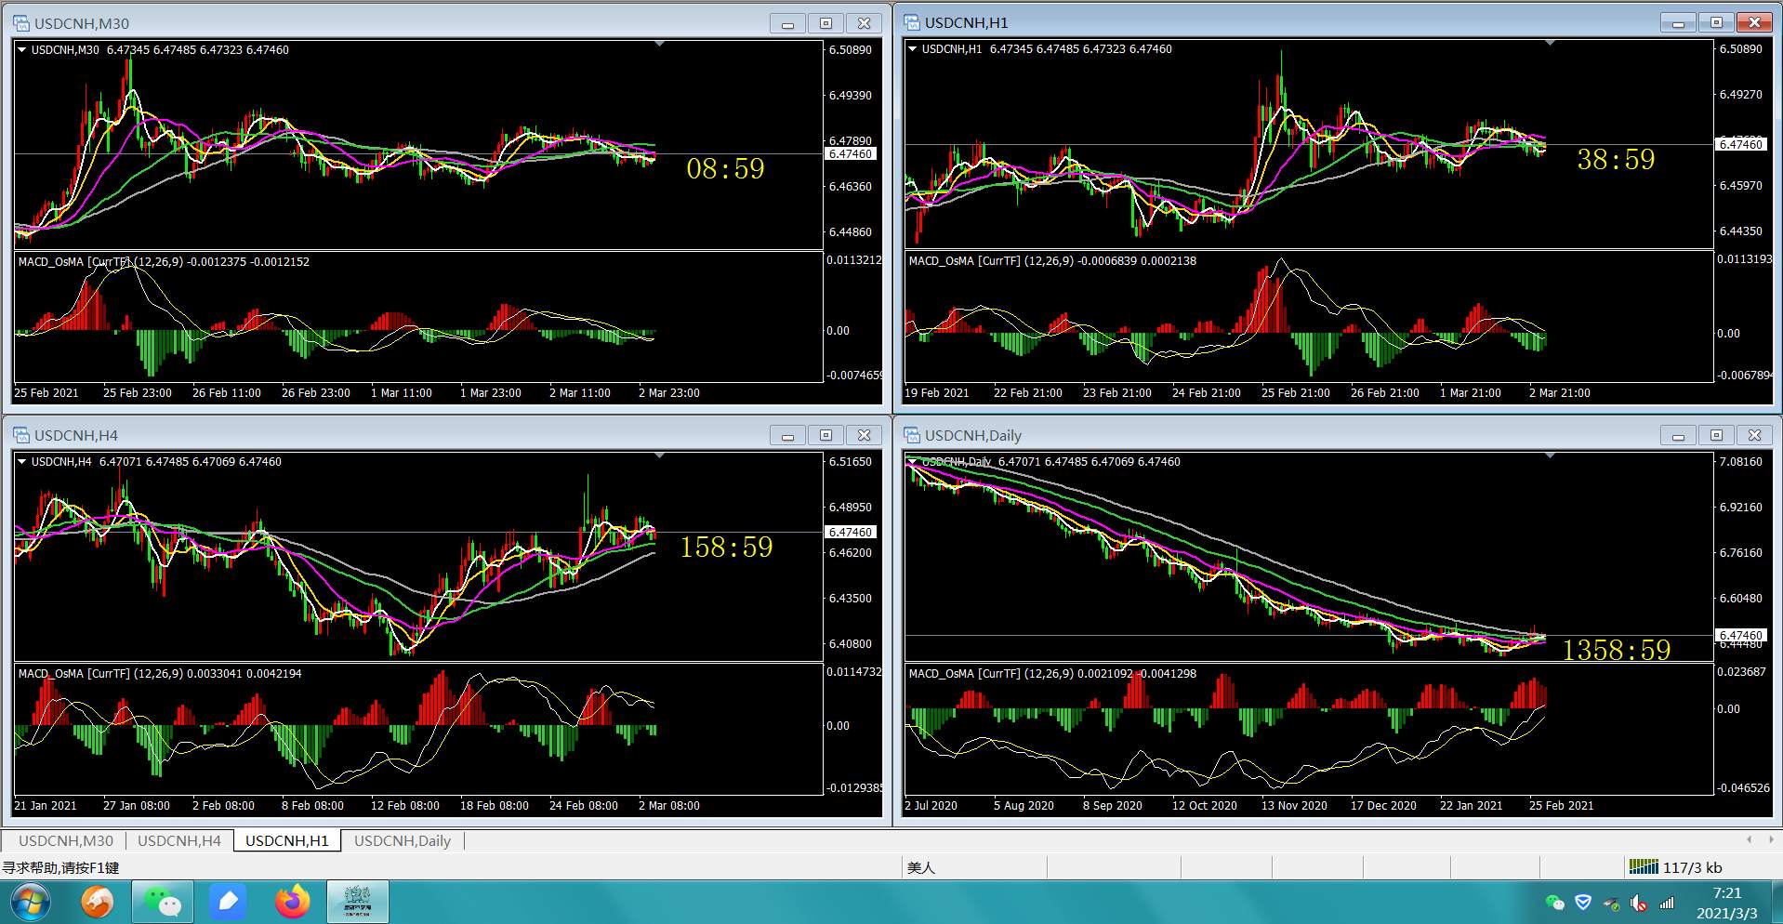1783x924 pixels.
Task: Switch to Firefox in the taskbar
Action: 293,902
